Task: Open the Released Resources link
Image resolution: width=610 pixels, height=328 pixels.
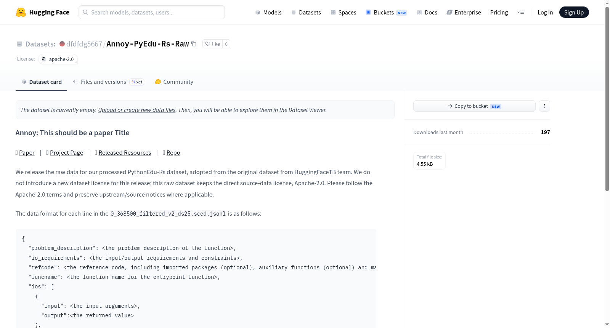Action: [x=125, y=153]
